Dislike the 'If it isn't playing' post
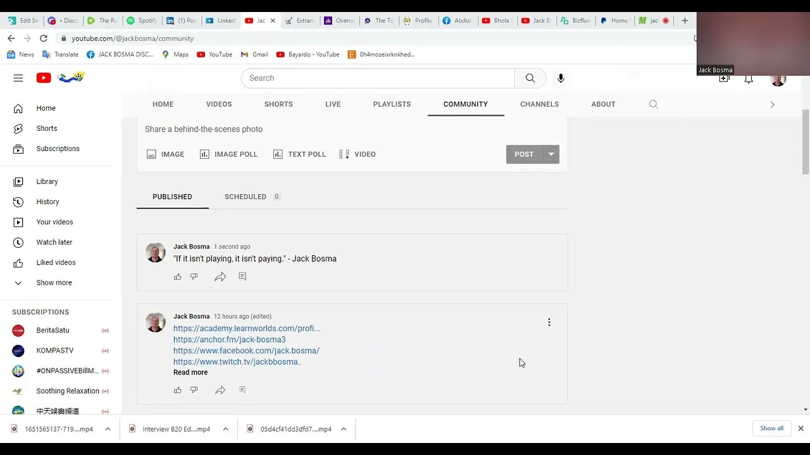This screenshot has height=455, width=810. [194, 276]
